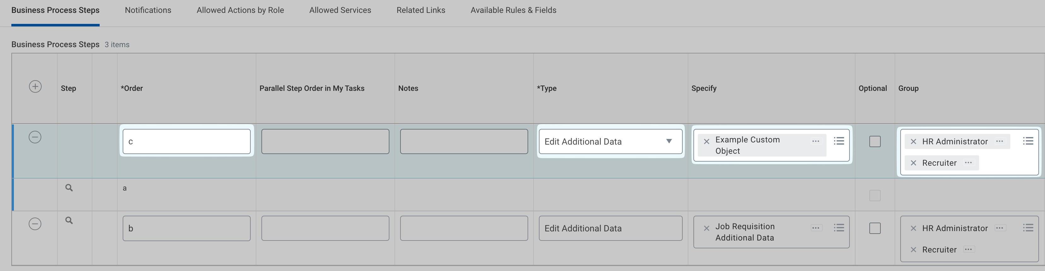
Task: Remove step b row with minus icon
Action: 35,224
